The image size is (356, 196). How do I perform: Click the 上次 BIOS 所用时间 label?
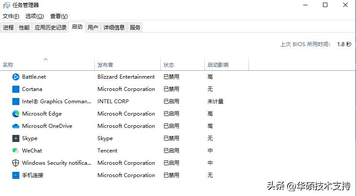[305, 44]
